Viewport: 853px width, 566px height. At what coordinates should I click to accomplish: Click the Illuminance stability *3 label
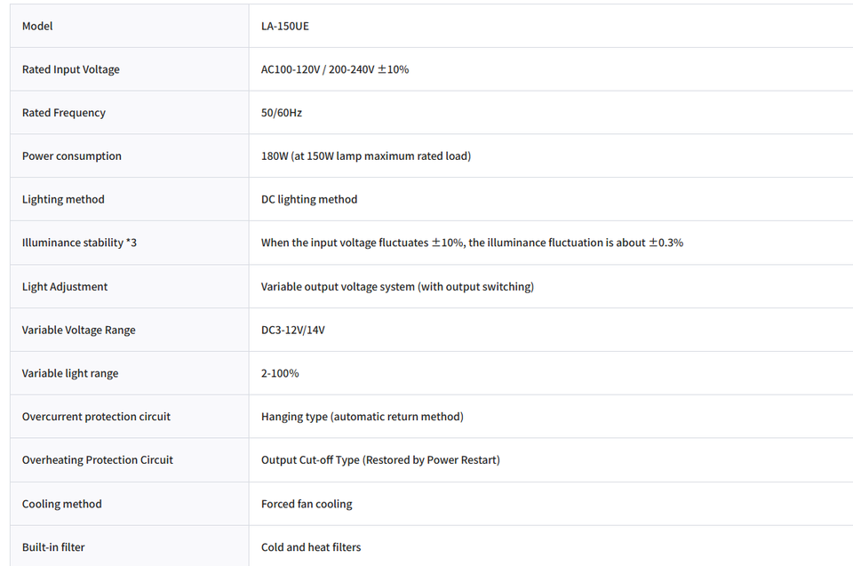pyautogui.click(x=79, y=243)
